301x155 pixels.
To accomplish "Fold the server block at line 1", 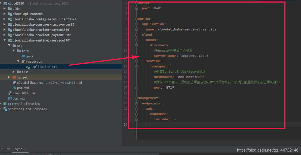I will [136, 3].
